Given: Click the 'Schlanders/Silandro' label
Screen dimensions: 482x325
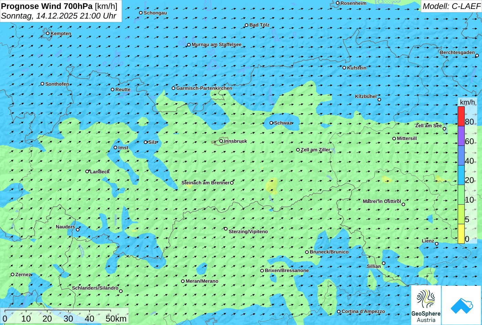Looking at the screenshot, I should (95, 288).
